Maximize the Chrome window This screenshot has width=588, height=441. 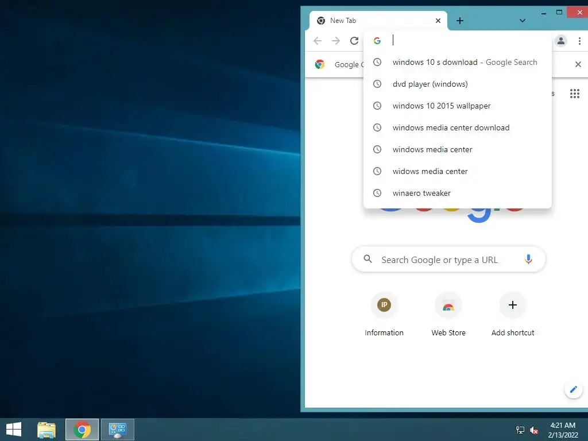pyautogui.click(x=559, y=13)
